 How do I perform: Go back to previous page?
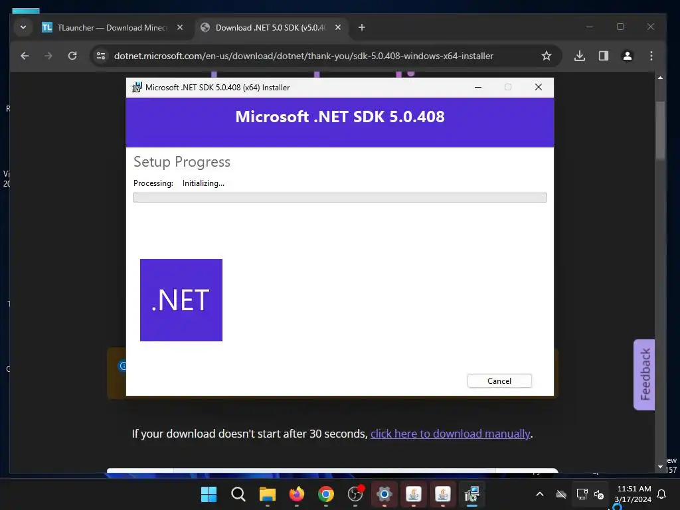pos(25,56)
